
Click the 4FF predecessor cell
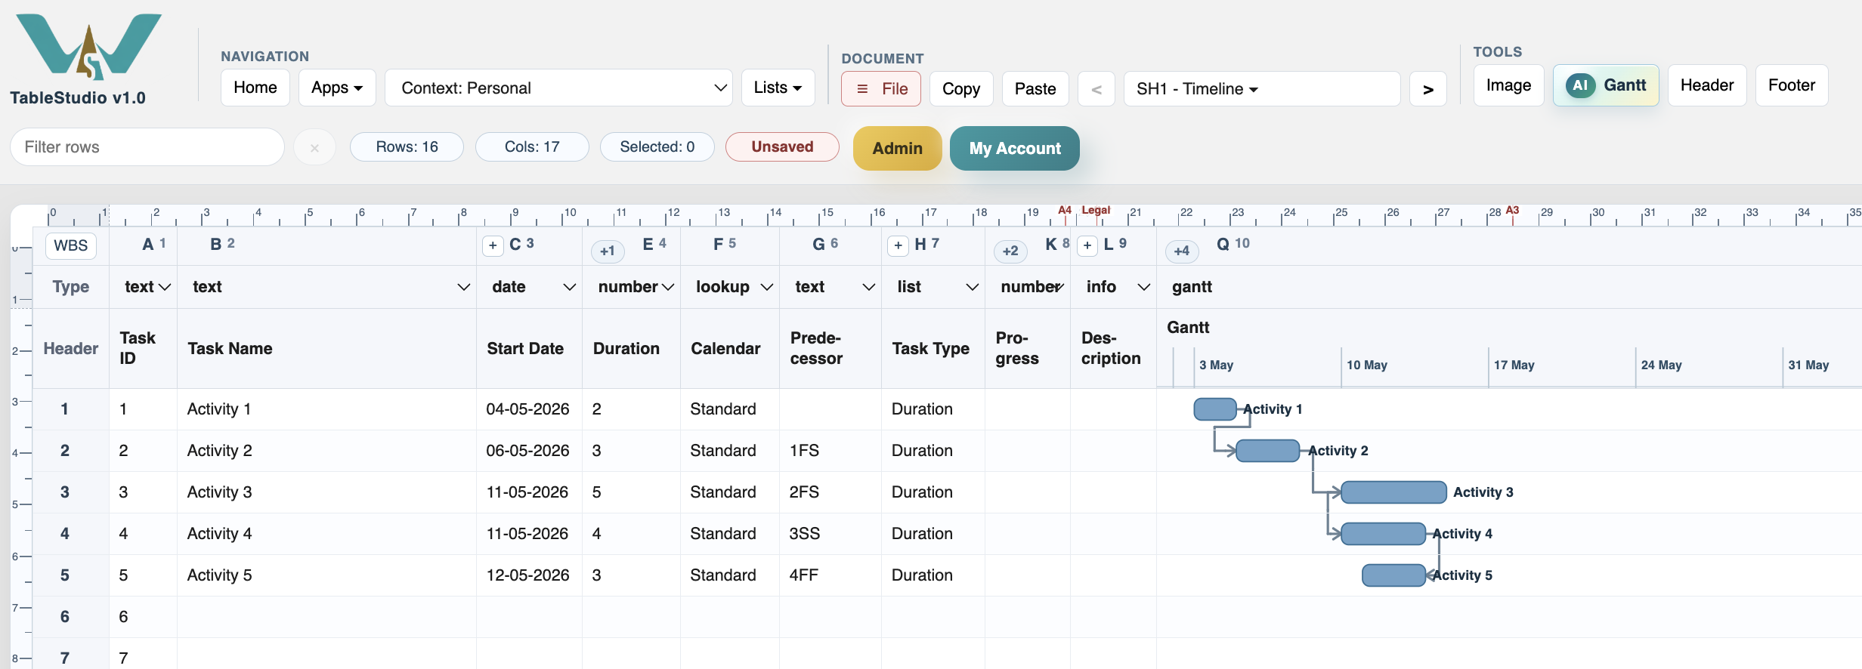830,575
